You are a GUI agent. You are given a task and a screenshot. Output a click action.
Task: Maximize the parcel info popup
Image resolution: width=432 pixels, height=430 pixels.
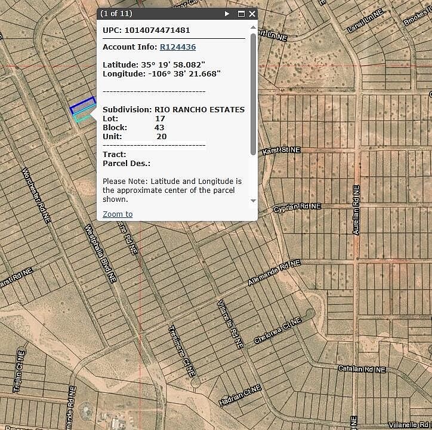242,14
